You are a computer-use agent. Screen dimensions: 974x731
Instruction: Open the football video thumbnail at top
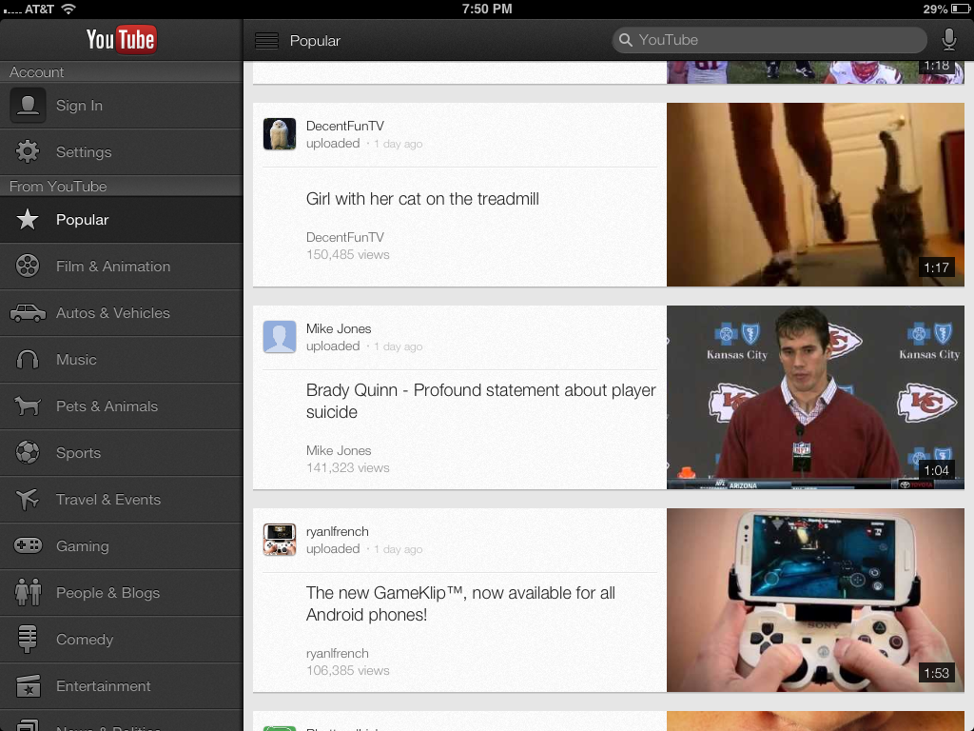815,72
